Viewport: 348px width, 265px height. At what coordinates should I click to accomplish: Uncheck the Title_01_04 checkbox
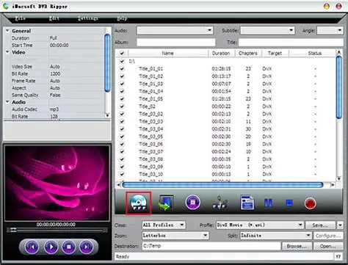coord(122,91)
